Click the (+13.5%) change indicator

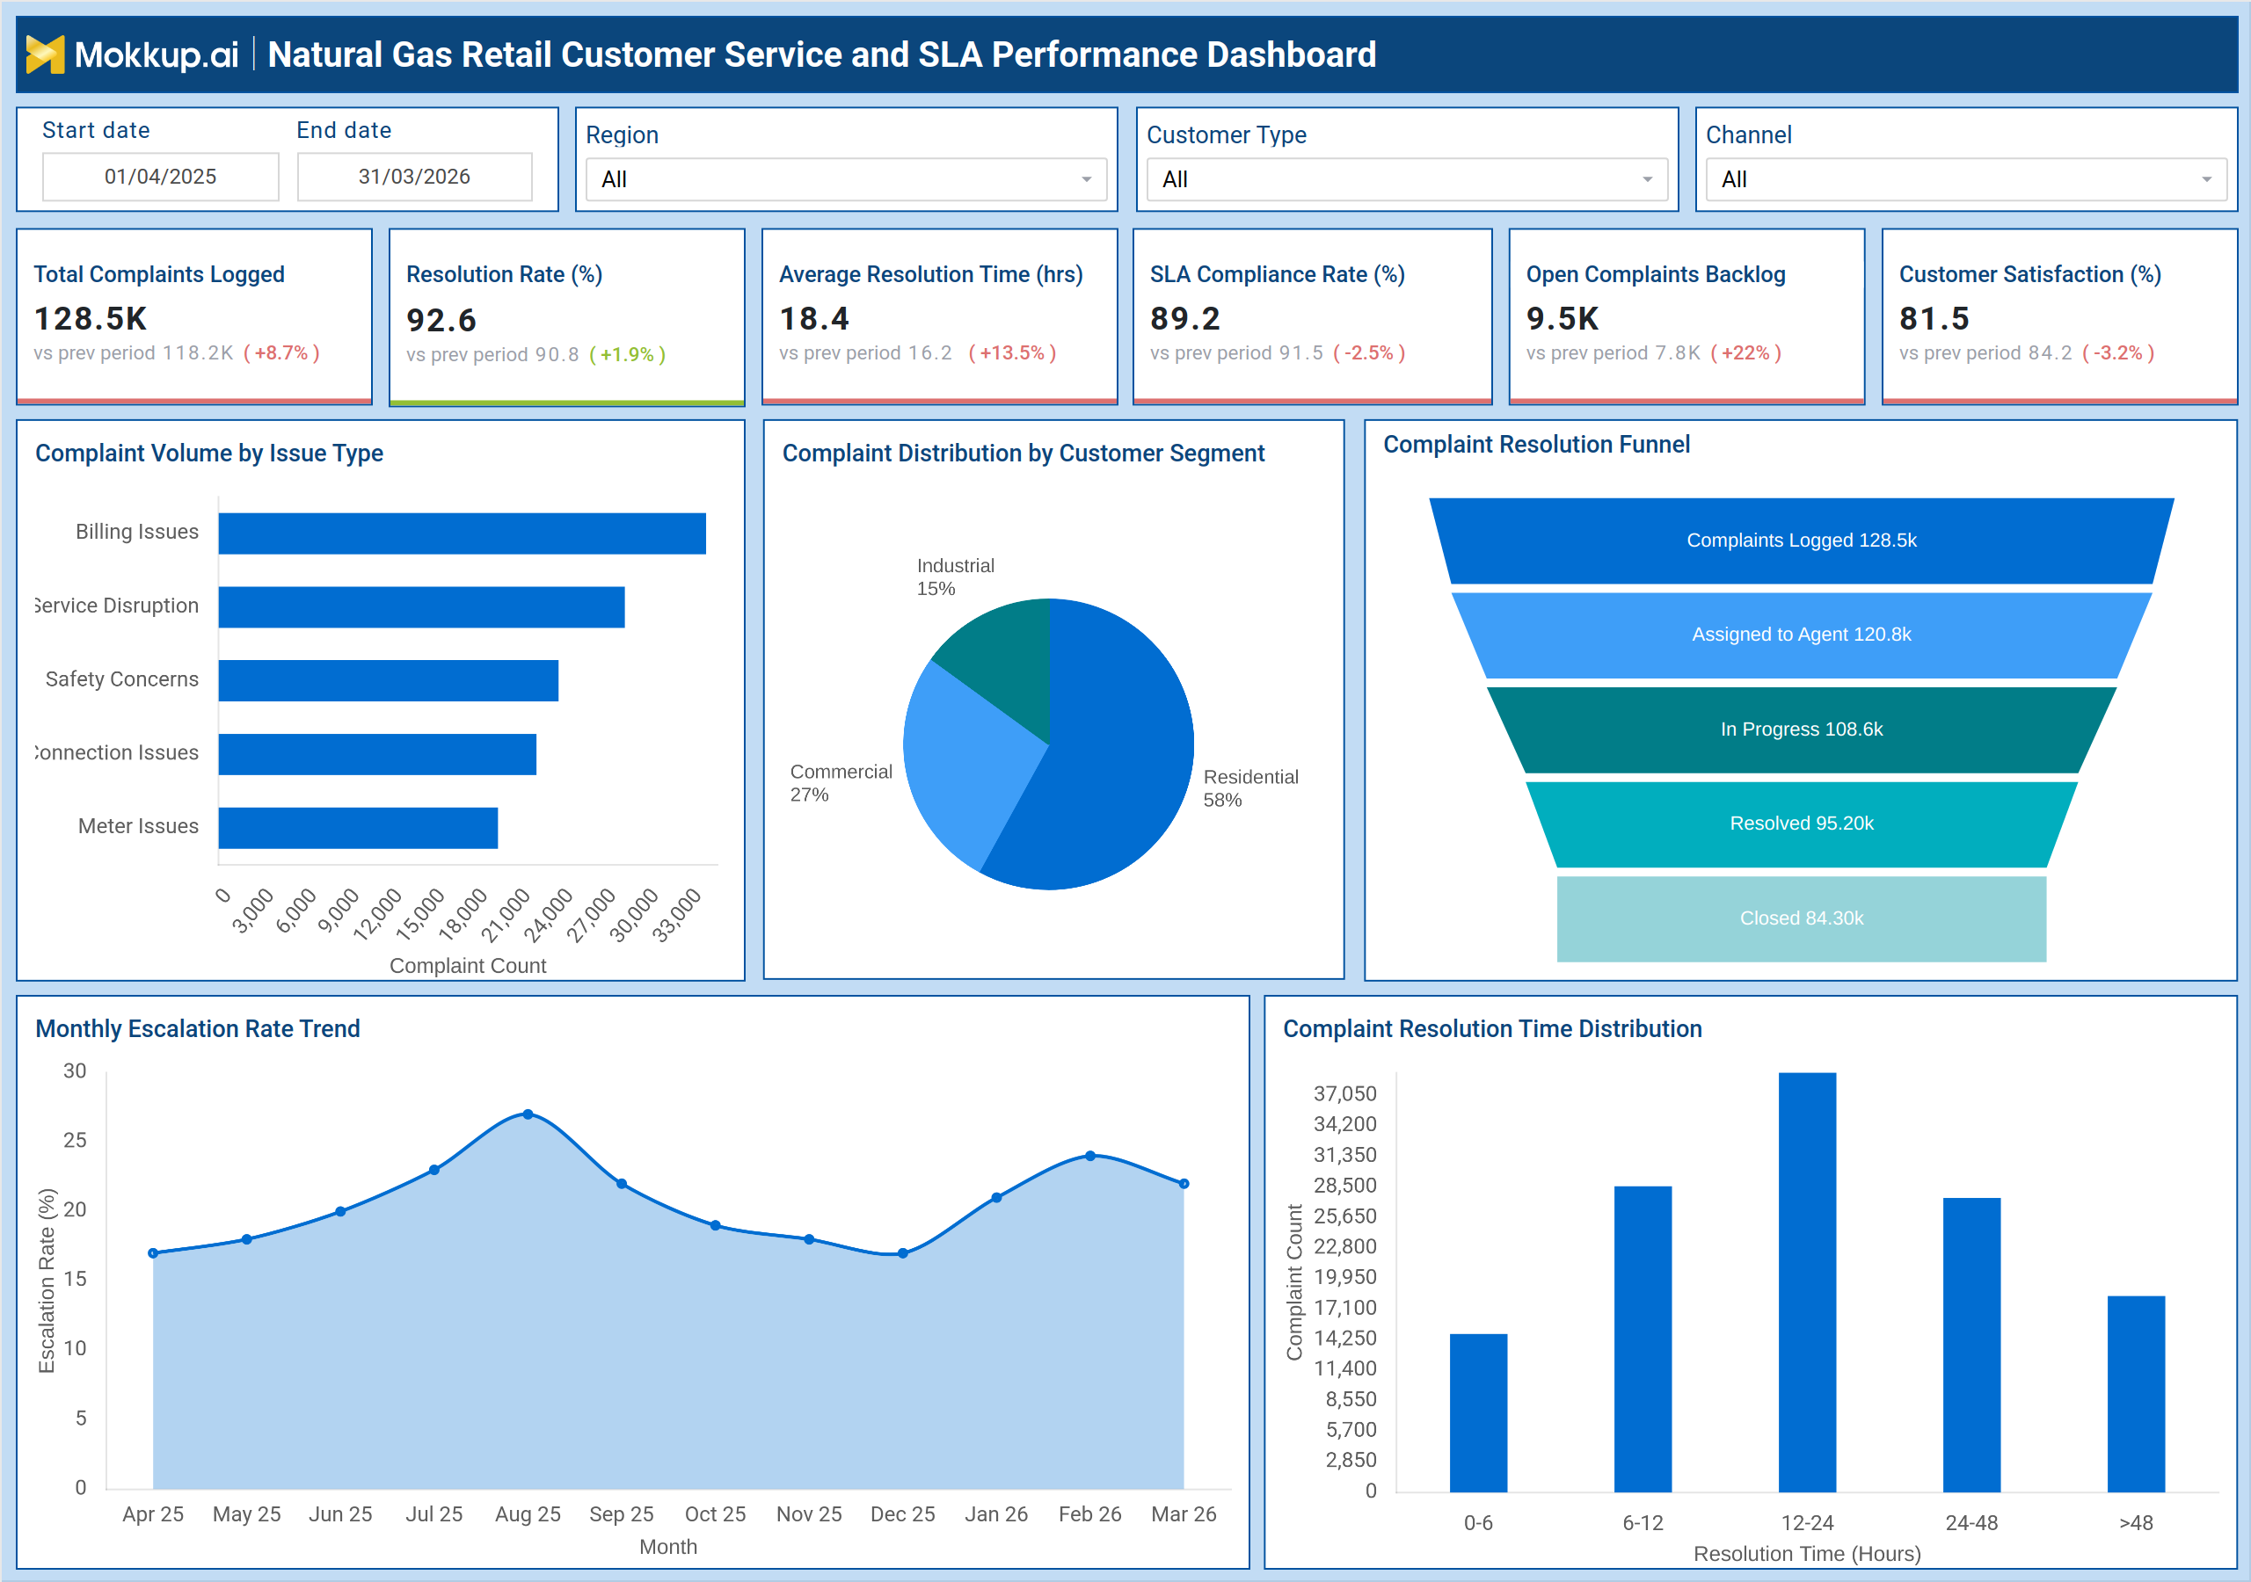pyautogui.click(x=1012, y=352)
